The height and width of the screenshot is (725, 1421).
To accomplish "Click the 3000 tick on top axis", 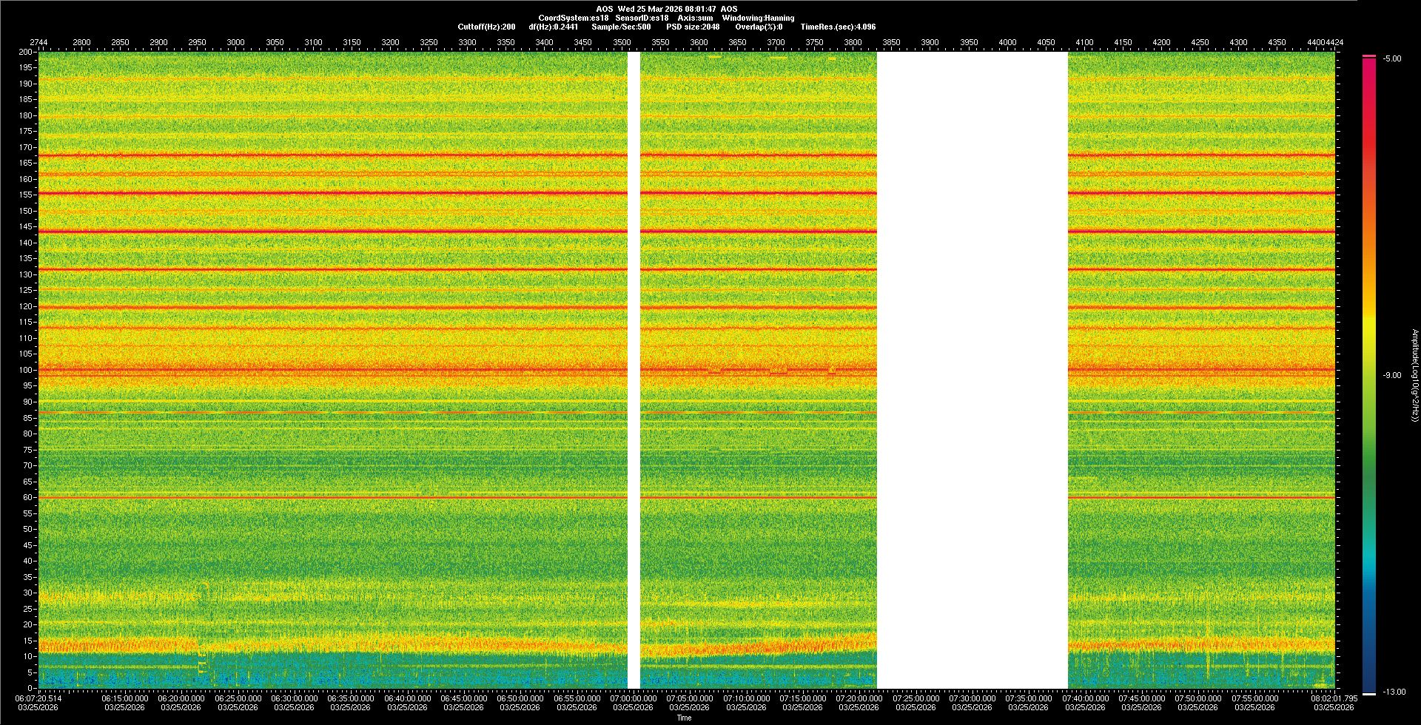I will 235,42.
